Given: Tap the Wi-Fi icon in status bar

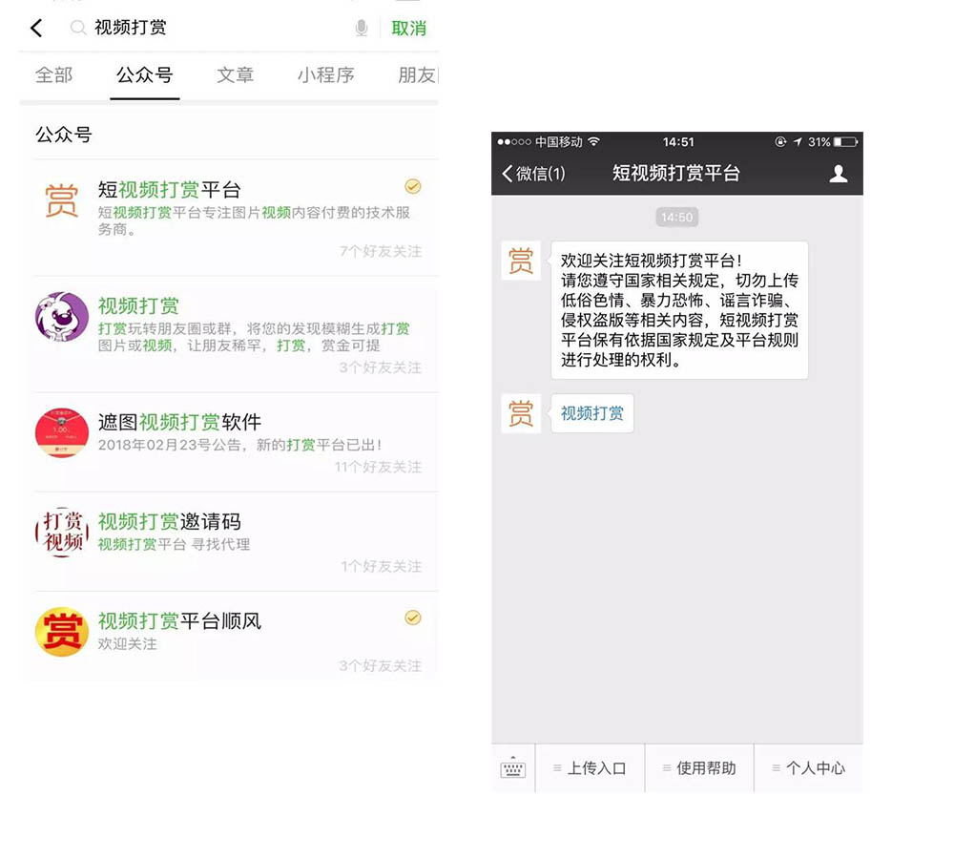Looking at the screenshot, I should click(x=593, y=141).
